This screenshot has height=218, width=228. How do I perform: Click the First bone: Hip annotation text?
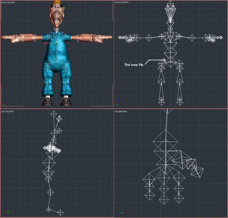coord(134,65)
